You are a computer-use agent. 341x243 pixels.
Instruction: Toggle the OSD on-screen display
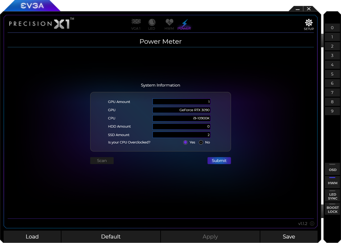tap(333, 169)
